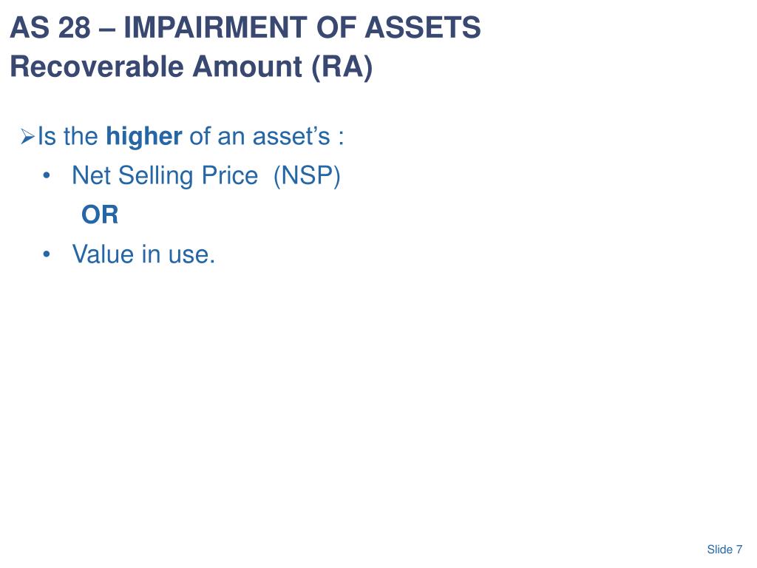
Task: Click the bullet dot beside Value in use
Action: [47, 254]
